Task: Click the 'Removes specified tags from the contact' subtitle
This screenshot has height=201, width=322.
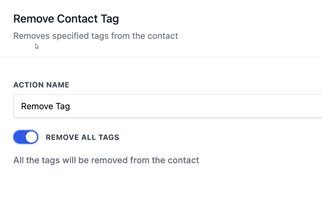Action: [x=96, y=36]
